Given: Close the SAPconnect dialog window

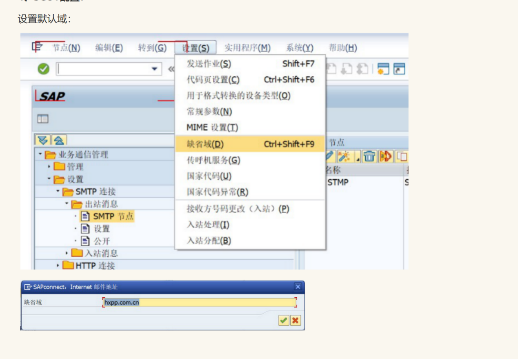Looking at the screenshot, I should click(x=298, y=287).
